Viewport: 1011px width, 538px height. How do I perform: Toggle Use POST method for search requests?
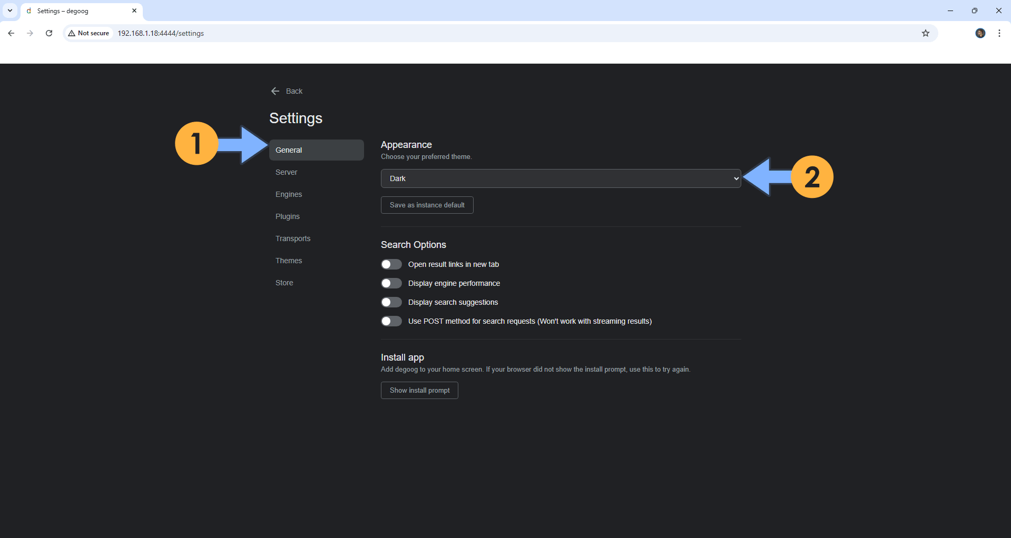click(x=391, y=321)
